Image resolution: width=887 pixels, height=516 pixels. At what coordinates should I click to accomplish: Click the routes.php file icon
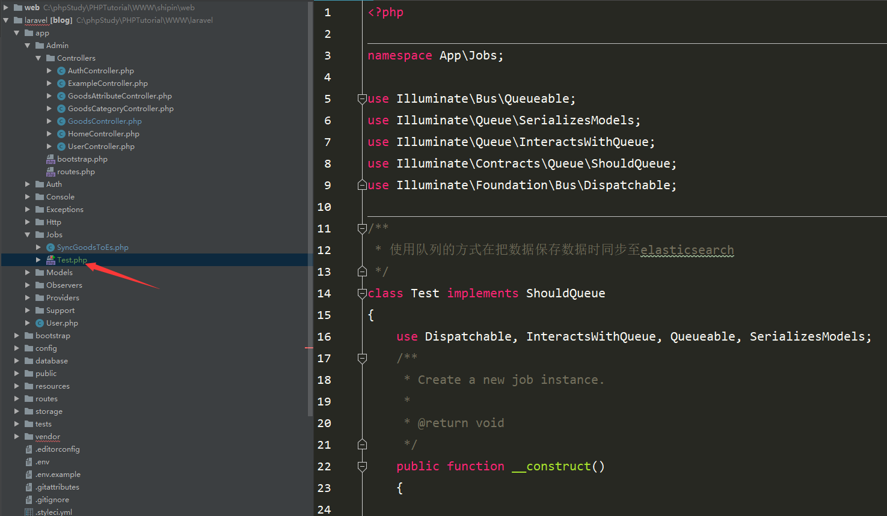[51, 172]
